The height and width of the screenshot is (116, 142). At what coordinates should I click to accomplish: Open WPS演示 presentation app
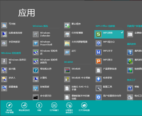tap(104, 61)
